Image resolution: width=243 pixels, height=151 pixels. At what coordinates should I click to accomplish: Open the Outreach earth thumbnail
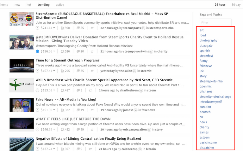pos(22,66)
